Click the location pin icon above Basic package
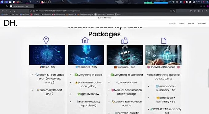This screenshot has width=209, height=114. 46,40
